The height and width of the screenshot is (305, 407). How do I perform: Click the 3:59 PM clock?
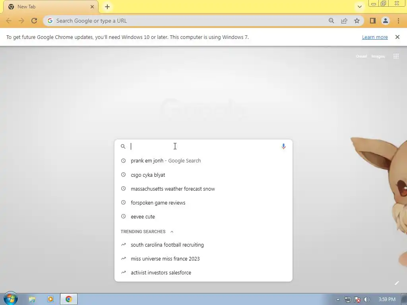387,299
